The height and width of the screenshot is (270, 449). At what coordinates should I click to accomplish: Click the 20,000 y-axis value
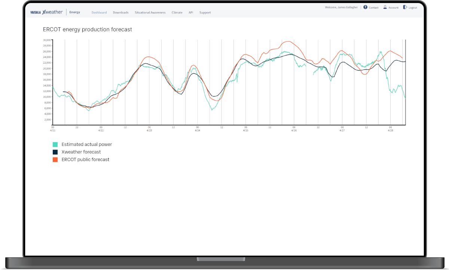pos(47,68)
